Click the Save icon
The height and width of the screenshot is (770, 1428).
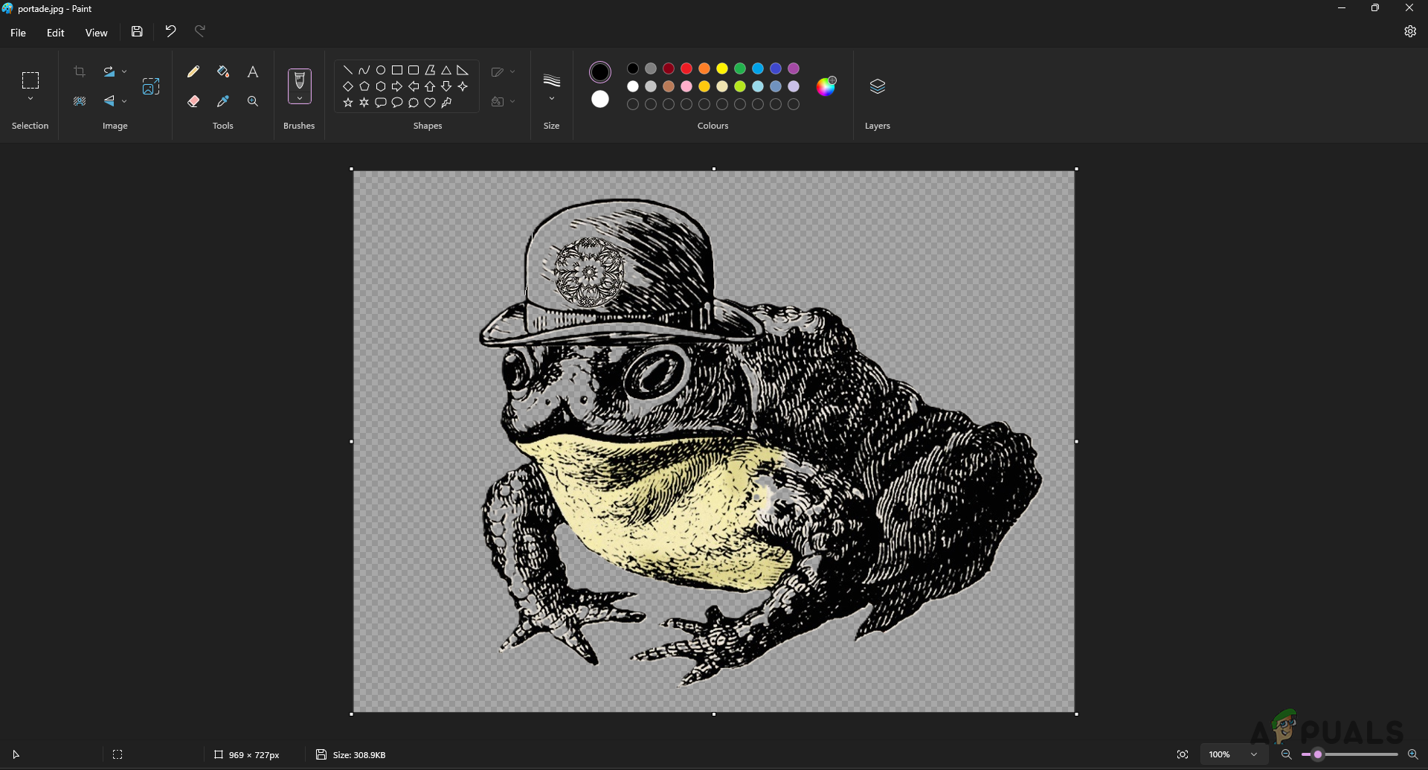point(137,31)
